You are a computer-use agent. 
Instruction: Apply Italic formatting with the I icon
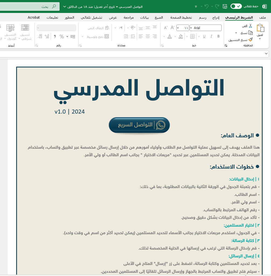211,36
